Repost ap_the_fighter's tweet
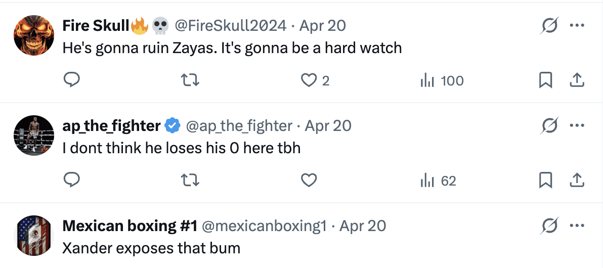The height and width of the screenshot is (268, 603). tap(191, 180)
